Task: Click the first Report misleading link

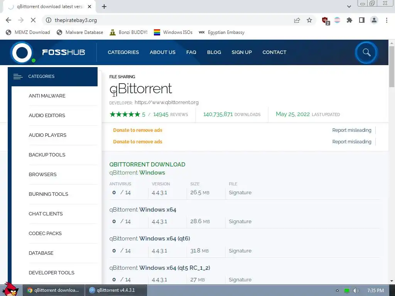Action: pos(352,130)
